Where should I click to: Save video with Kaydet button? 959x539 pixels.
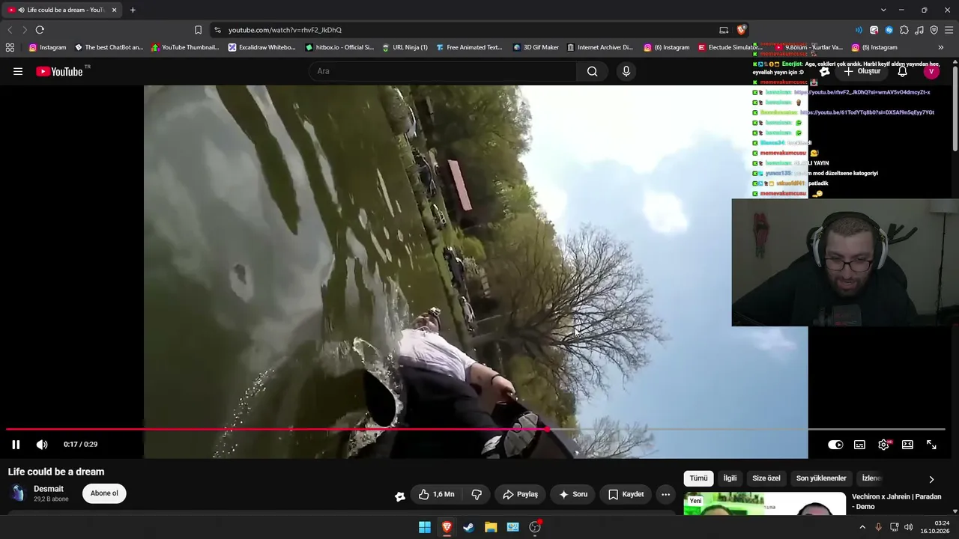coord(626,494)
